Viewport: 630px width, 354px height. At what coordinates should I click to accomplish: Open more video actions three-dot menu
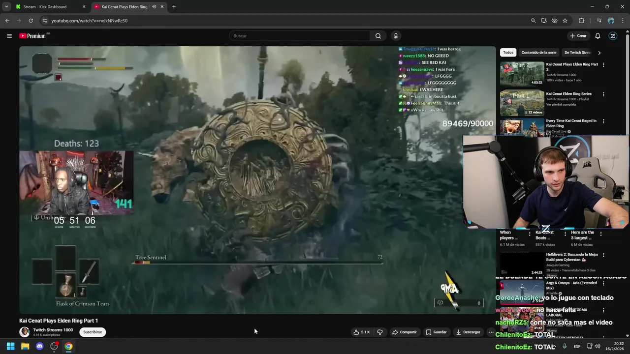point(491,332)
